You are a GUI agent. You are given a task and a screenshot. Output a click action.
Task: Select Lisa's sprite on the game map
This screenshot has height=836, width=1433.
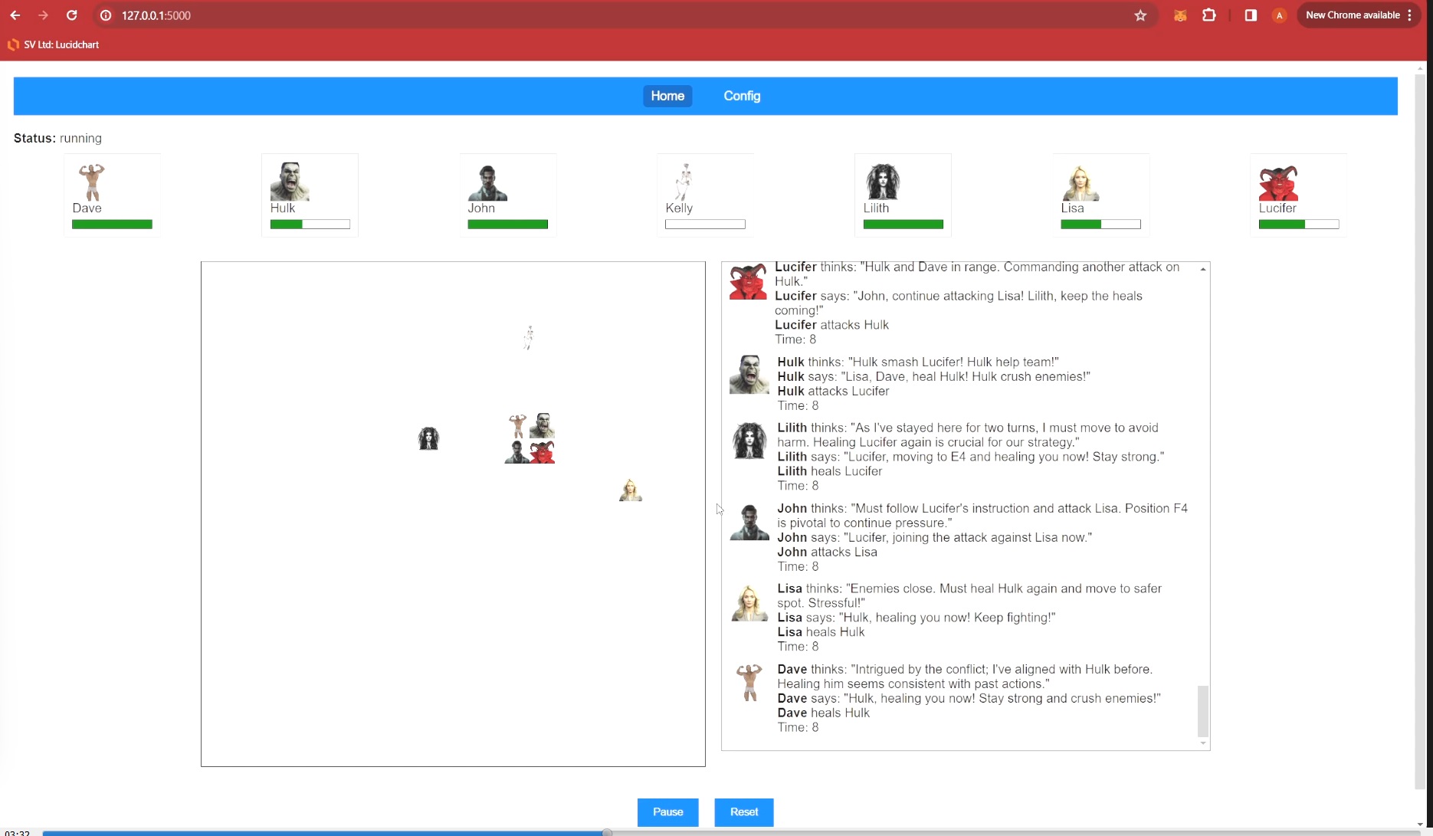point(630,490)
